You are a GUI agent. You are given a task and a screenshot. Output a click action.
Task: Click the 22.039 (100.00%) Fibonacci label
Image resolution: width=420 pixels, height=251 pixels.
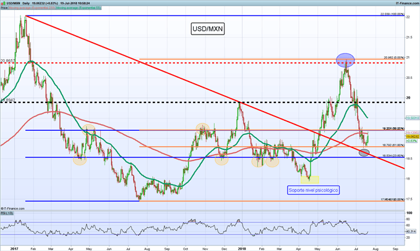(392, 14)
